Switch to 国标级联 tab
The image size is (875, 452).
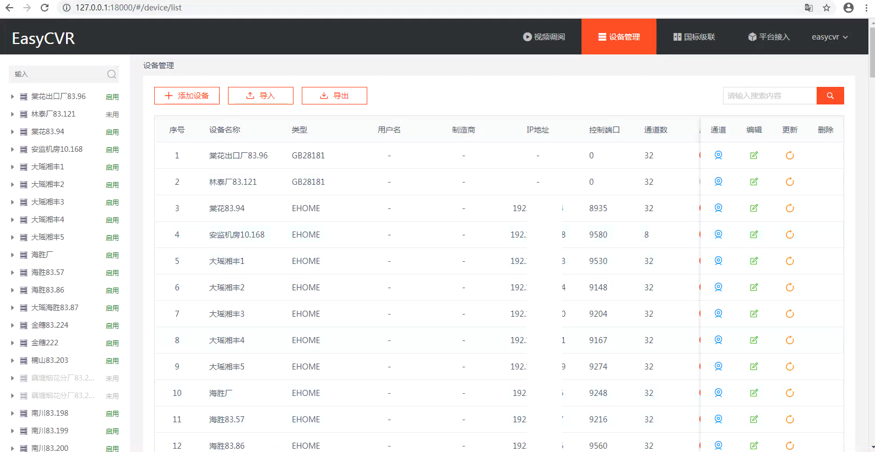click(x=694, y=37)
